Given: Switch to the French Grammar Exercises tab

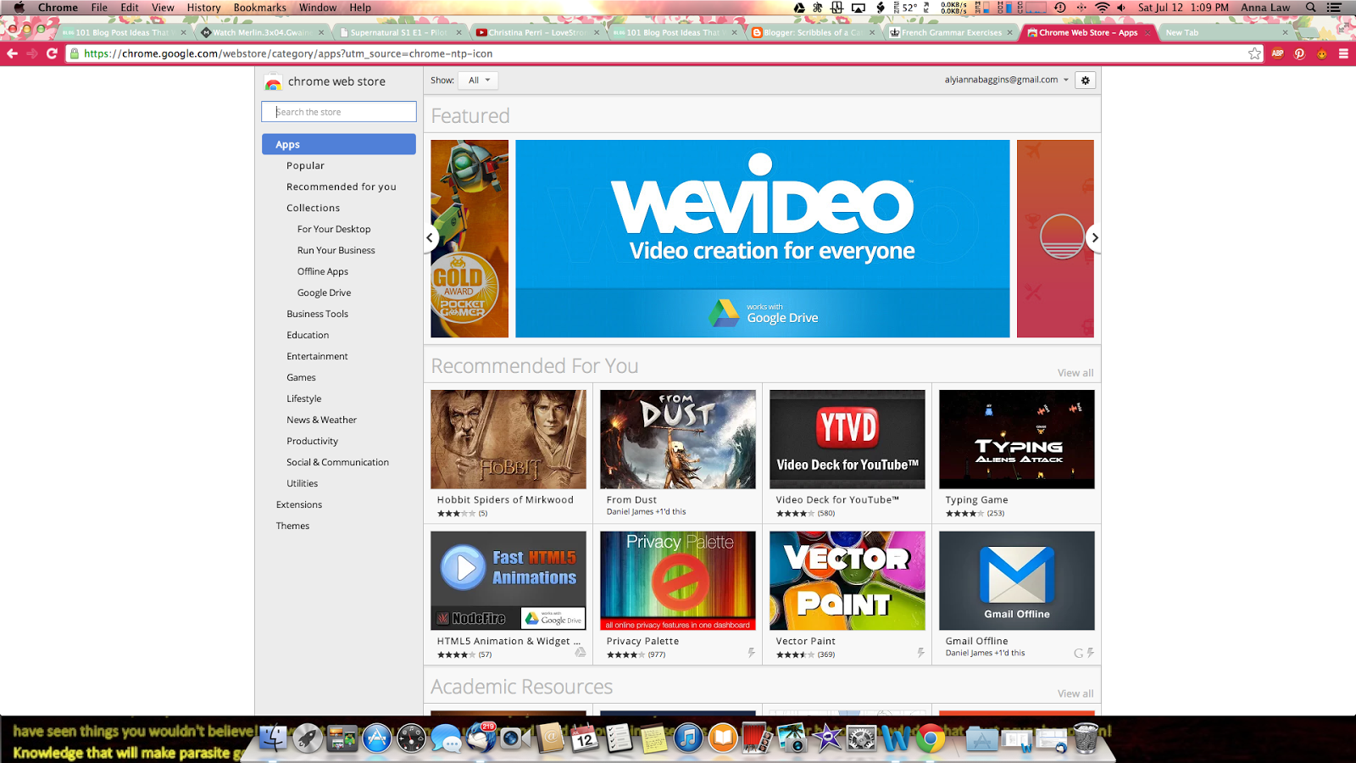Looking at the screenshot, I should pyautogui.click(x=949, y=32).
